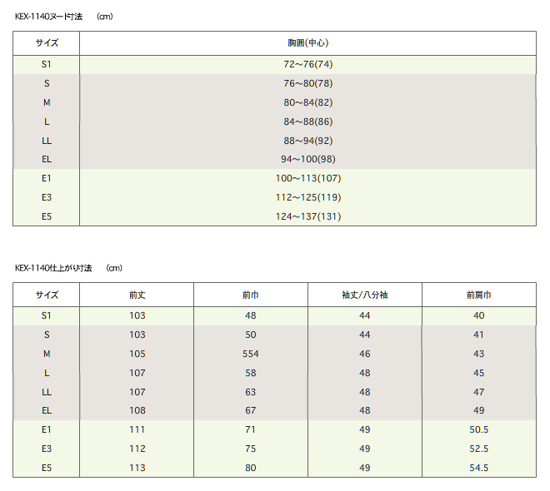Click the KEX-1140ヌード寸法 title text
This screenshot has width=550, height=491.
coord(49,17)
